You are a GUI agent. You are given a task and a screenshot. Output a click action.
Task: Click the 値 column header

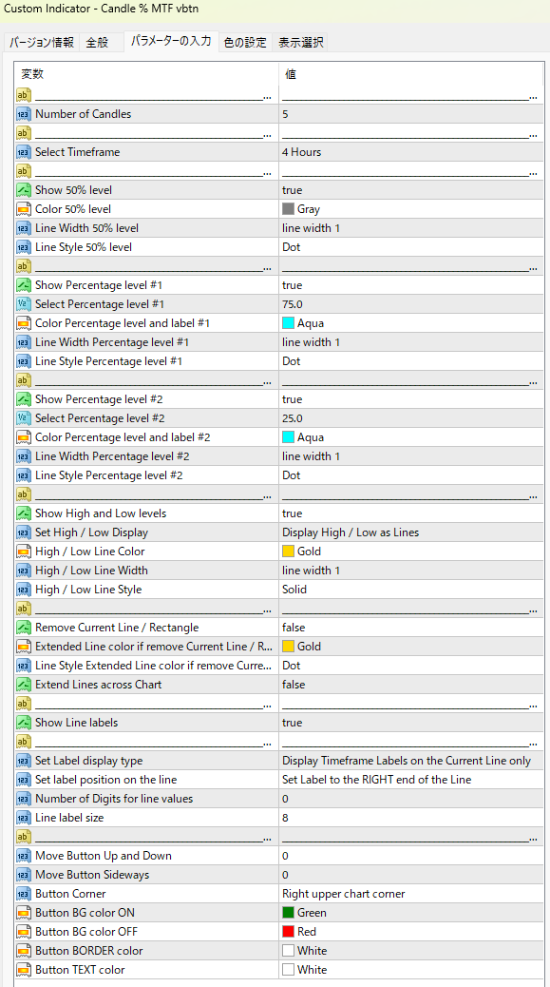411,73
